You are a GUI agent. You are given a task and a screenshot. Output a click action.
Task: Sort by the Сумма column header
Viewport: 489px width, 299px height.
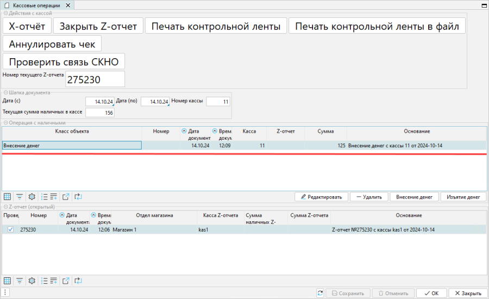pos(325,132)
